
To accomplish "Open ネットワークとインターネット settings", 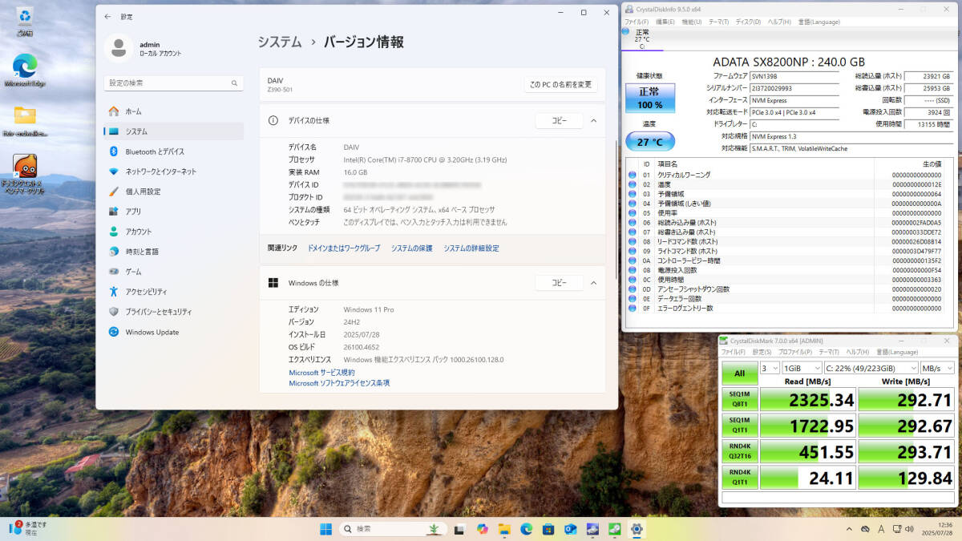I will click(x=173, y=172).
